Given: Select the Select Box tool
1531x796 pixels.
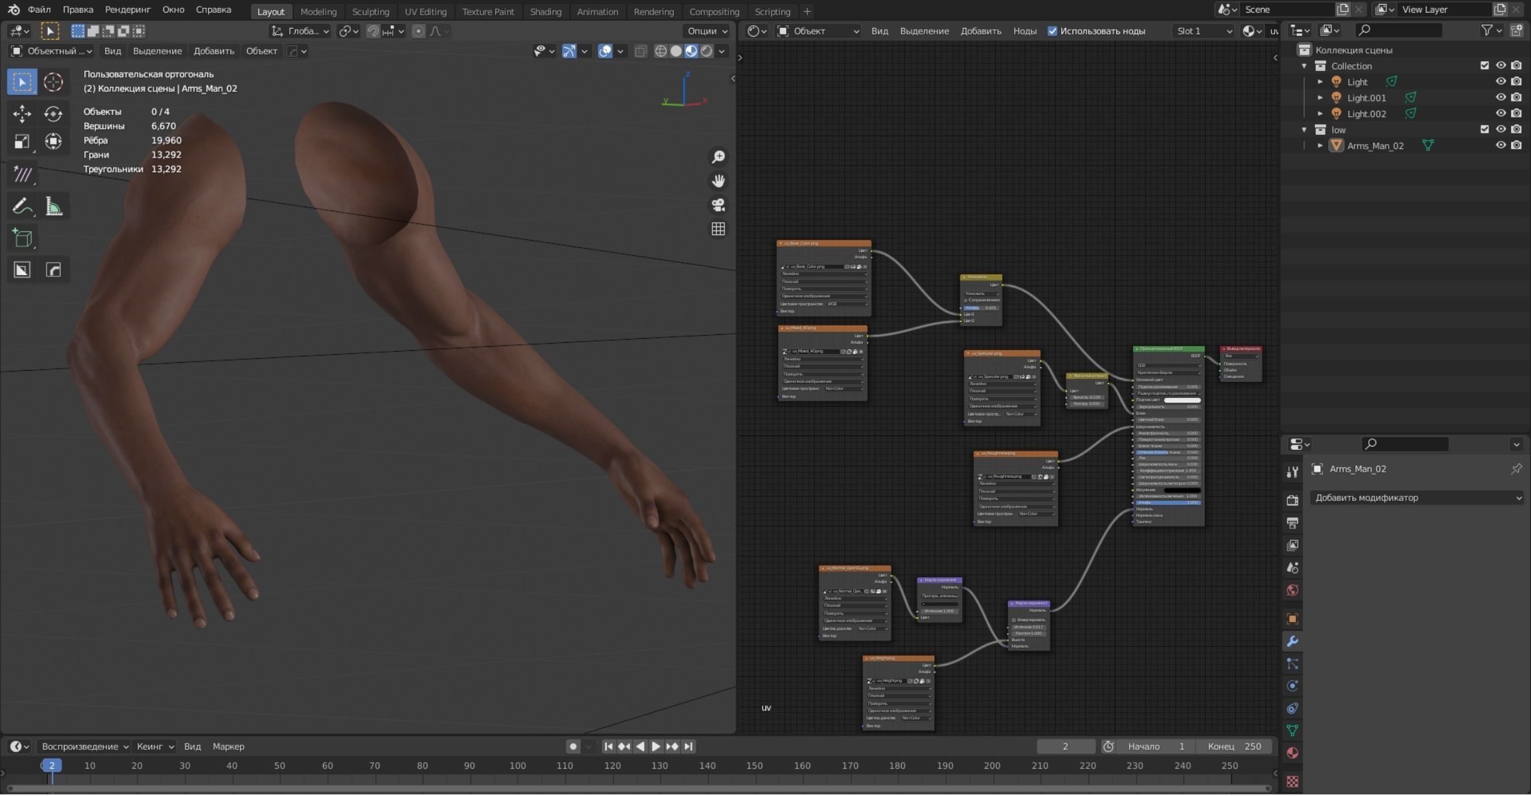Looking at the screenshot, I should click(22, 82).
